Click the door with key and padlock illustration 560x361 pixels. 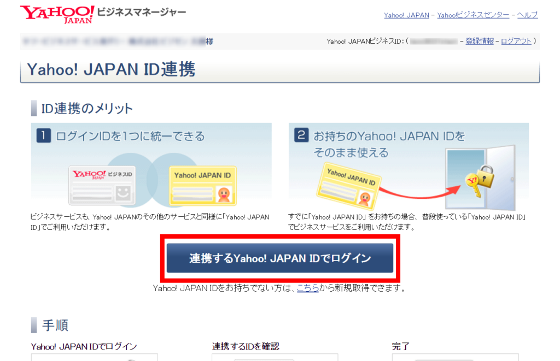pos(480,177)
